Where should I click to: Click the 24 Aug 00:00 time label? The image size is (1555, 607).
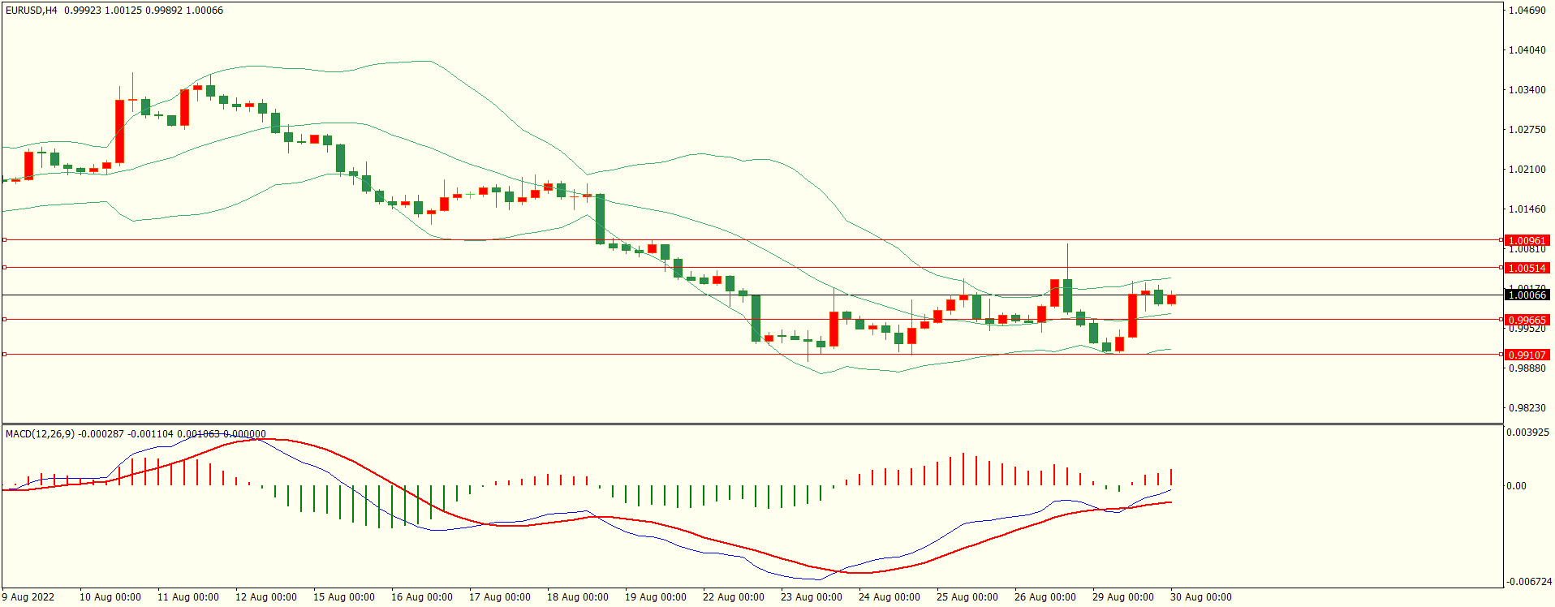click(889, 597)
